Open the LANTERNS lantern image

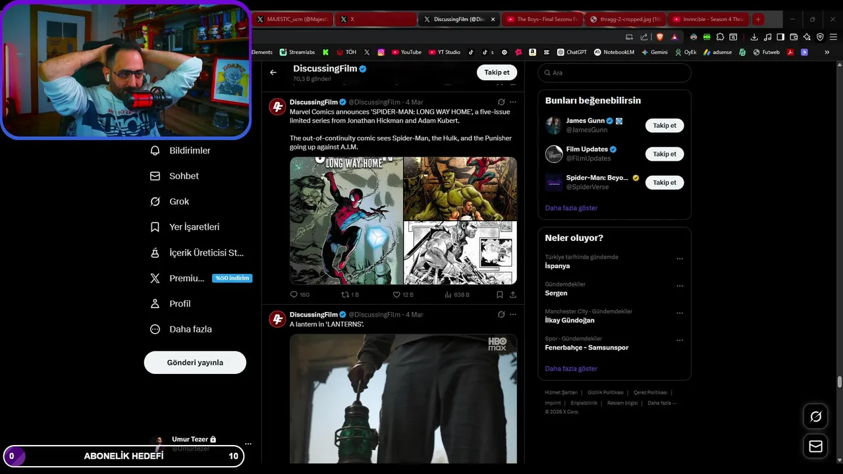pyautogui.click(x=403, y=399)
